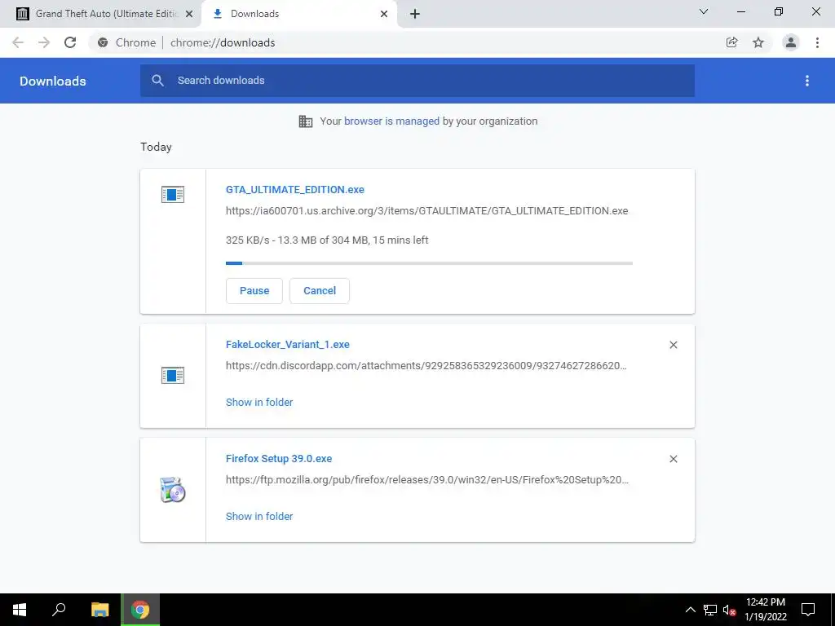835x626 pixels.
Task: Open Windows taskbar search
Action: (x=59, y=610)
